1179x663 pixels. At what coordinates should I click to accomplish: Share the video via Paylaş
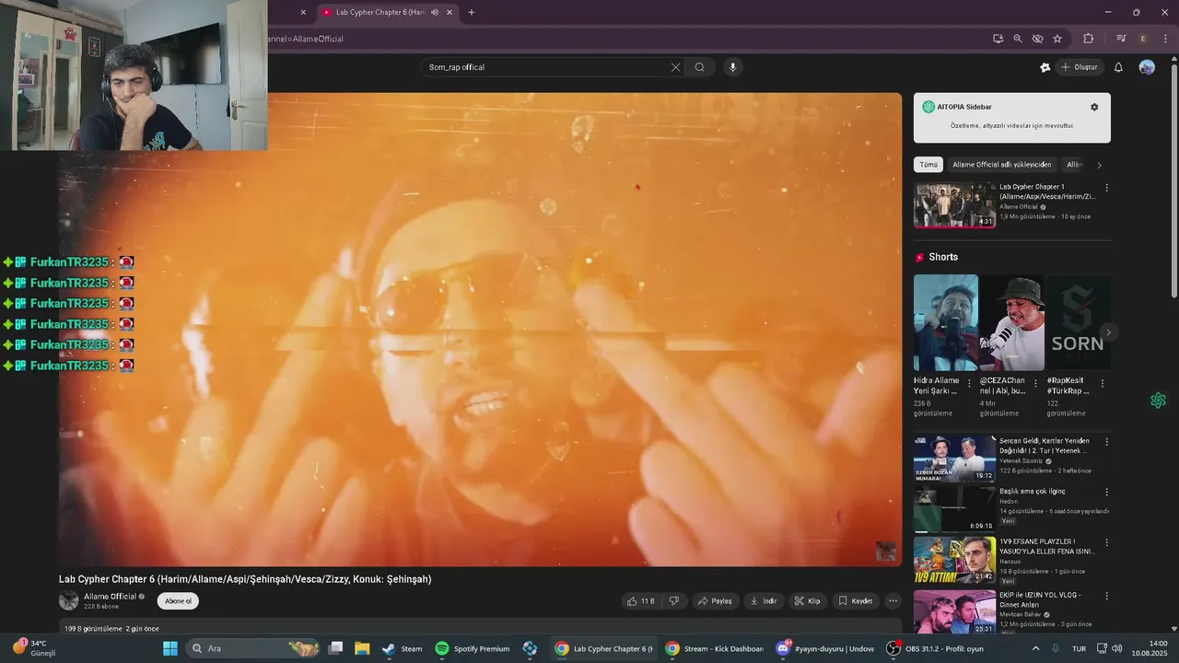715,601
